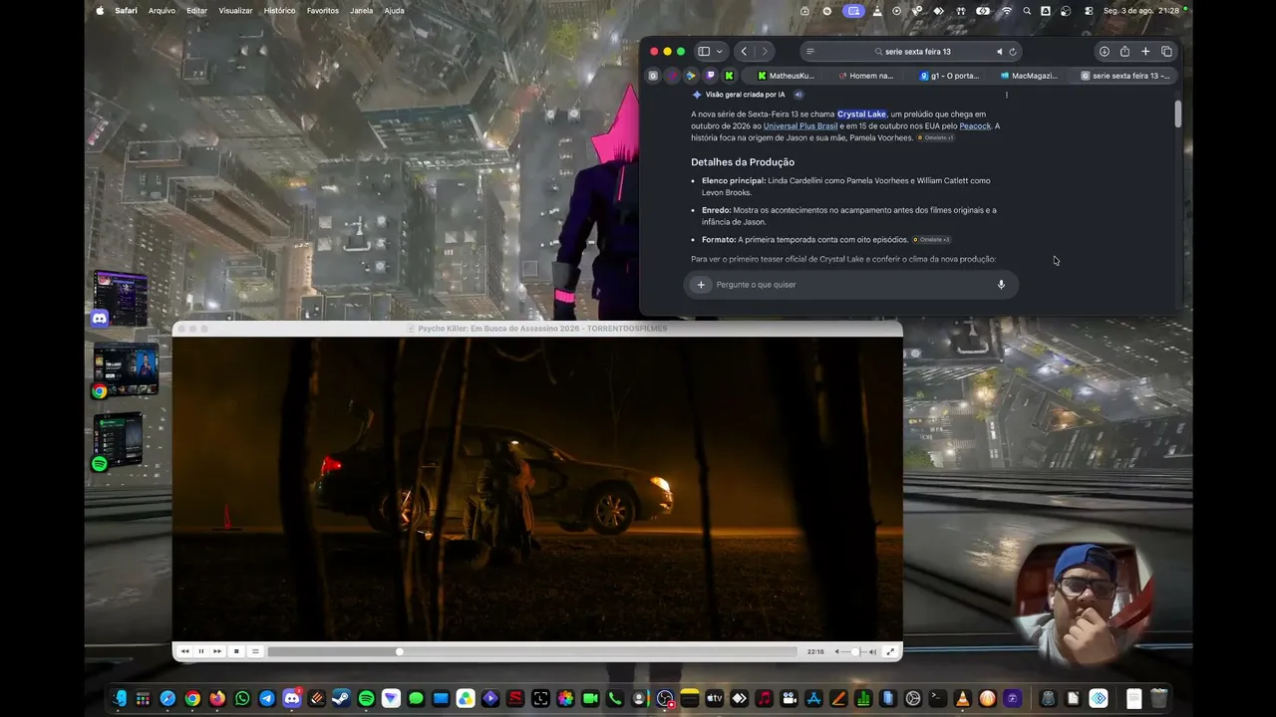Toggle fullscreen in the video player
Viewport: 1276px width, 717px height.
tap(890, 651)
